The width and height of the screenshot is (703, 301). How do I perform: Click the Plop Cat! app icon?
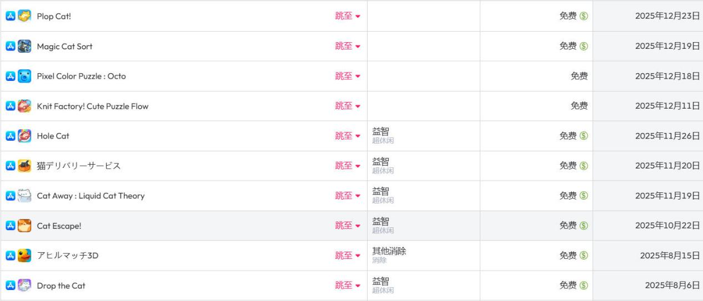[24, 16]
